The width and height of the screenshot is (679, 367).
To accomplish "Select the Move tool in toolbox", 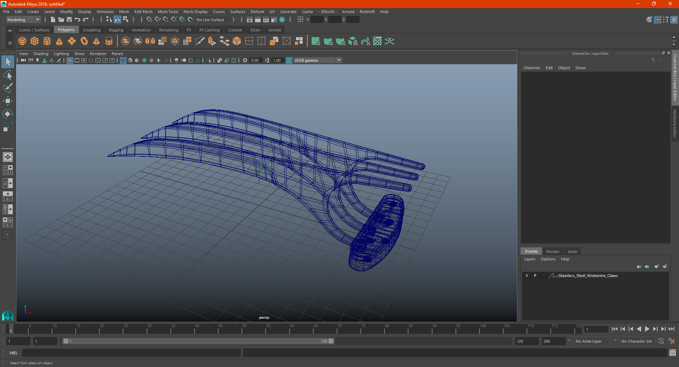I will [x=7, y=101].
